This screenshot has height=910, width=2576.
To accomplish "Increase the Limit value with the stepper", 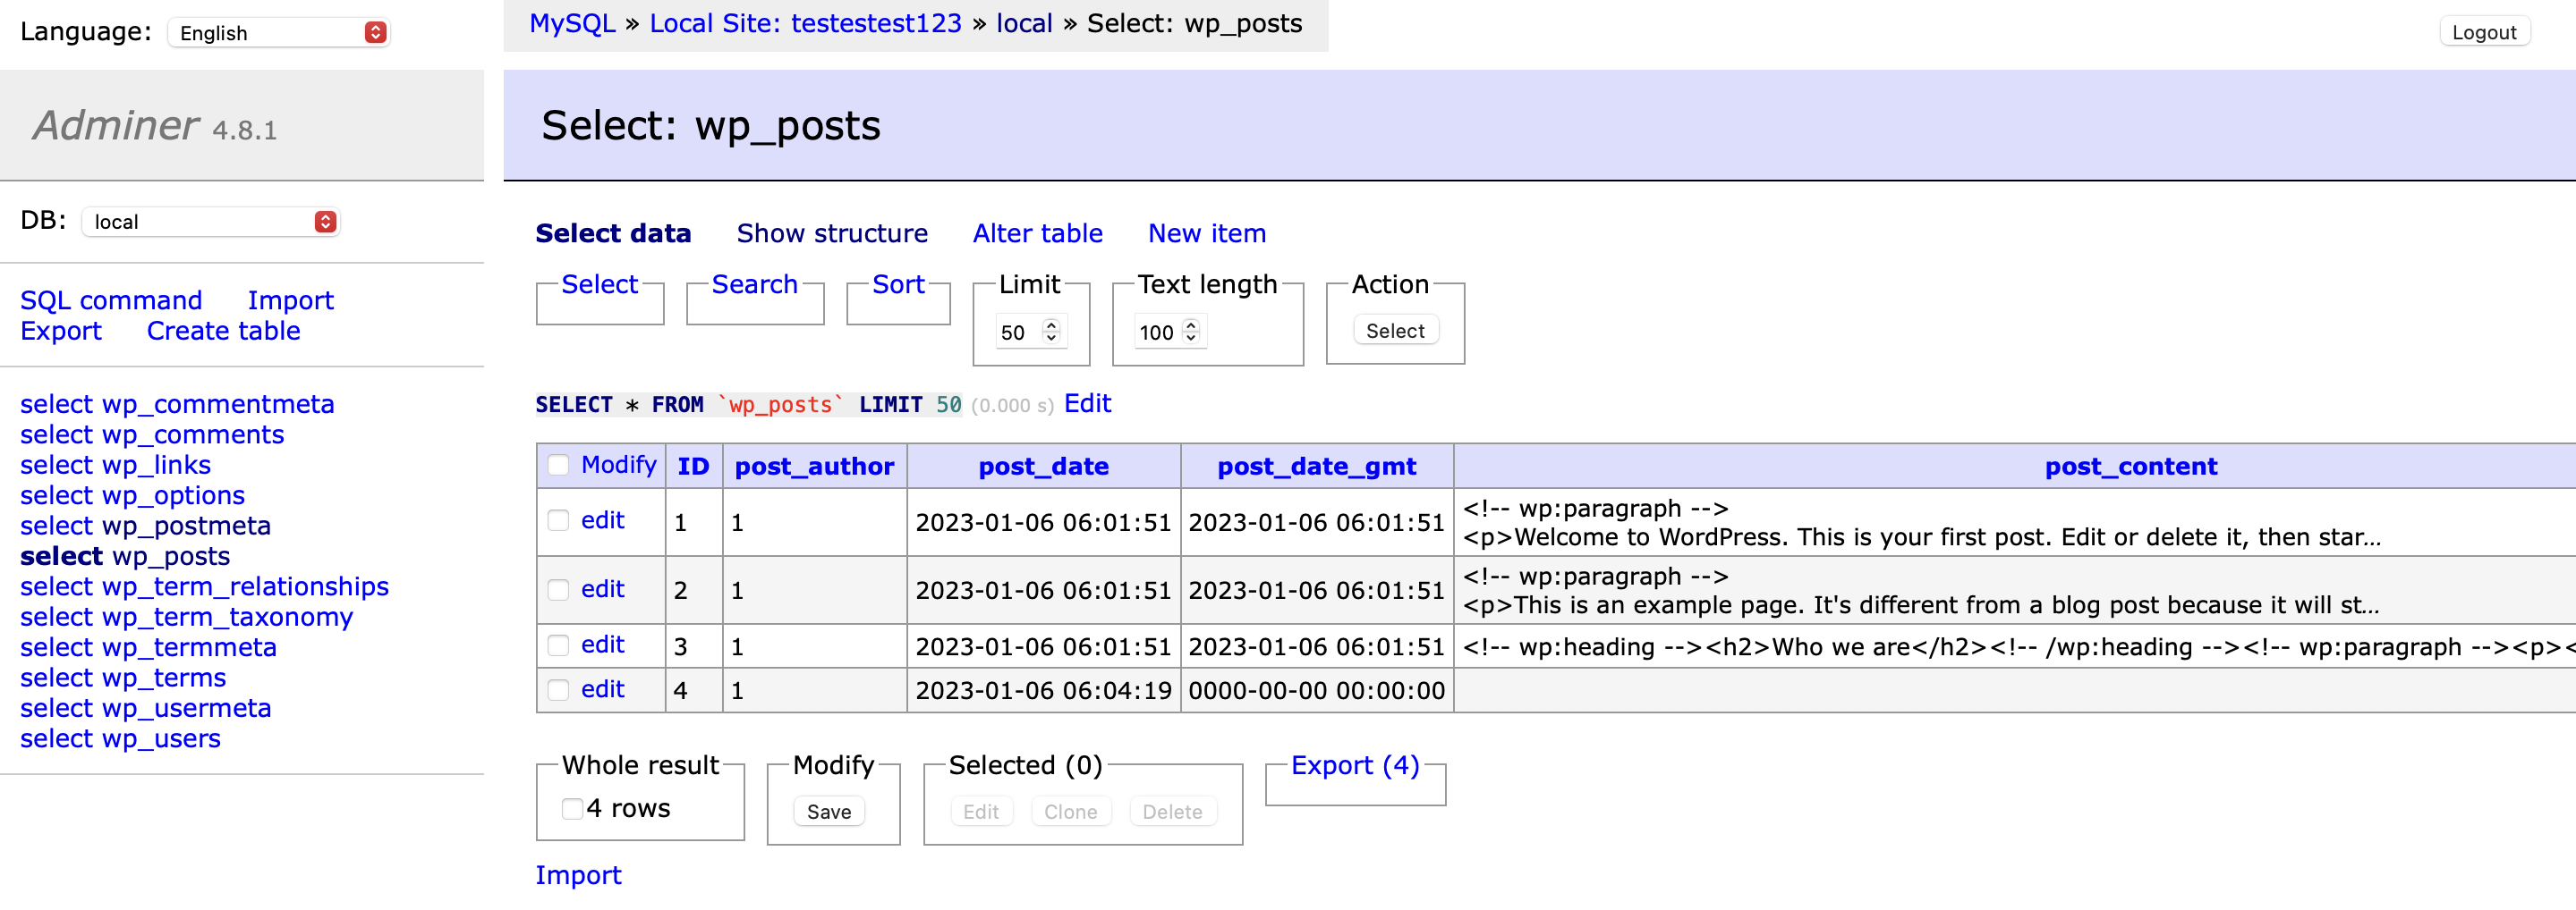I will [1050, 325].
